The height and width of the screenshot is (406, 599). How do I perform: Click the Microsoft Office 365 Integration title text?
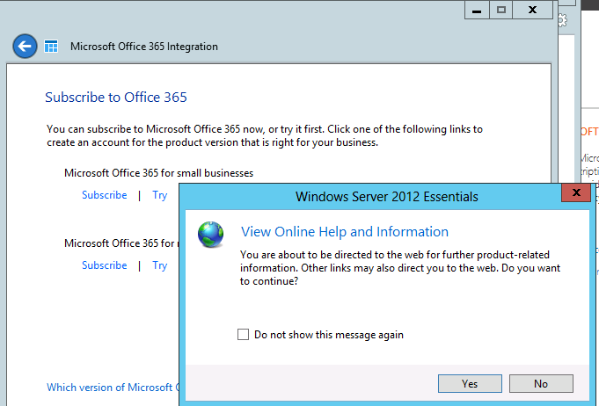point(144,47)
